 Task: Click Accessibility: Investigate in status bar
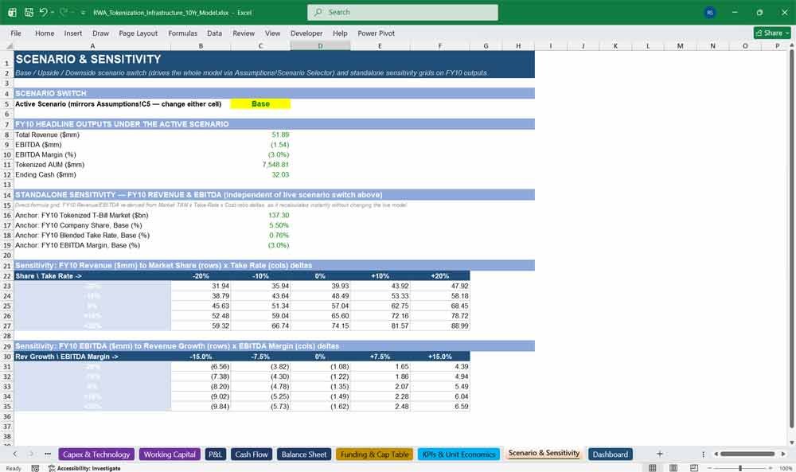84,468
